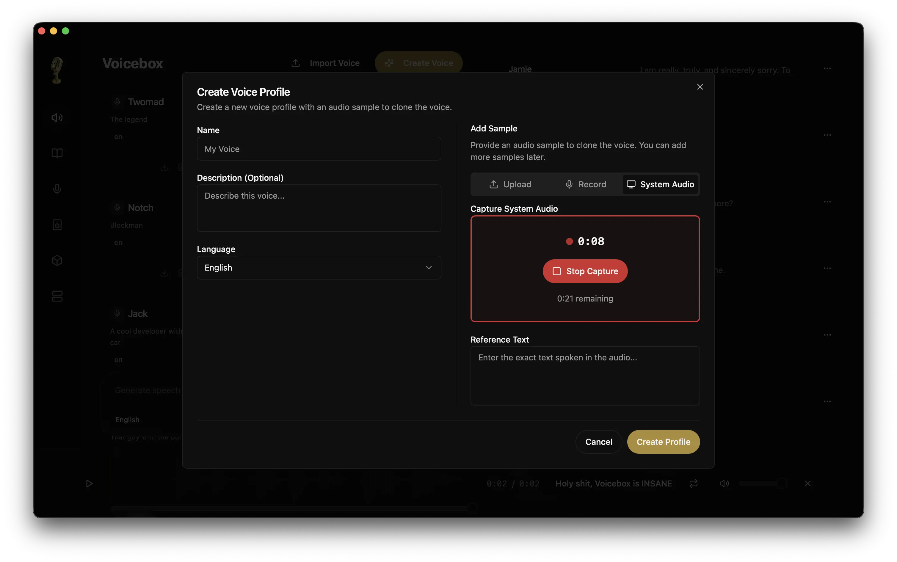This screenshot has width=897, height=562.
Task: Open the speaker device icon in sidebar
Action: [x=57, y=225]
